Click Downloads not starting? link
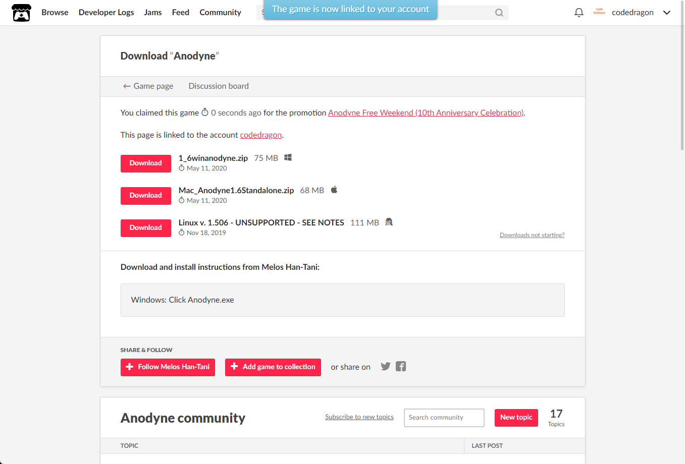Image resolution: width=685 pixels, height=464 pixels. pos(532,235)
